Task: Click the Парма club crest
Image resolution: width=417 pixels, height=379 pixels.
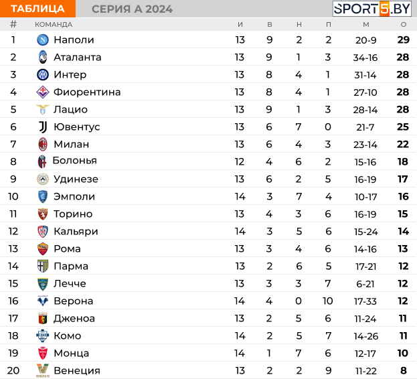Action: coord(43,266)
